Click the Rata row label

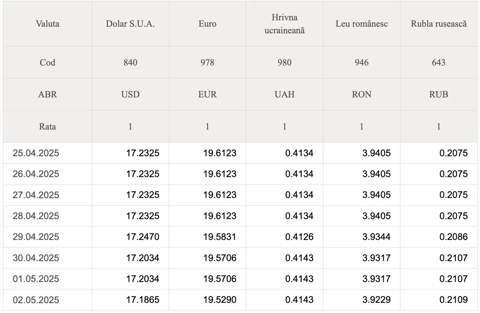[x=48, y=127]
